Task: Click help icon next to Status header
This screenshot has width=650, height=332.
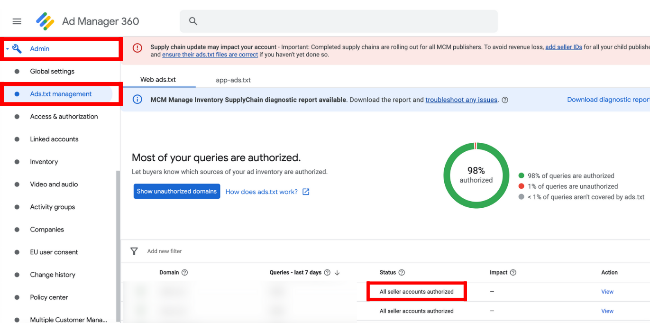Action: pyautogui.click(x=402, y=273)
